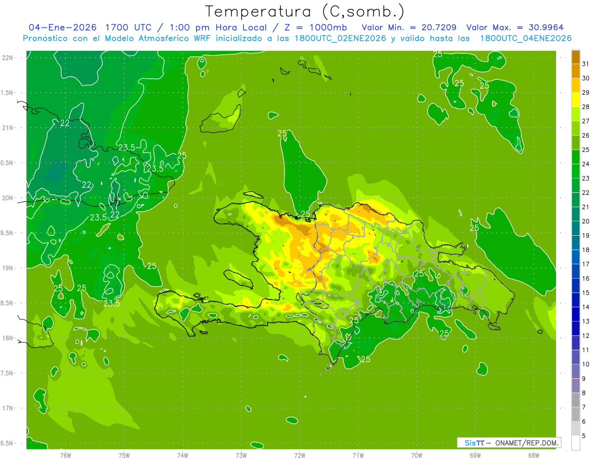Click the "72W" longitude axis label
Viewport: 599px width, 462px height.
pyautogui.click(x=299, y=456)
